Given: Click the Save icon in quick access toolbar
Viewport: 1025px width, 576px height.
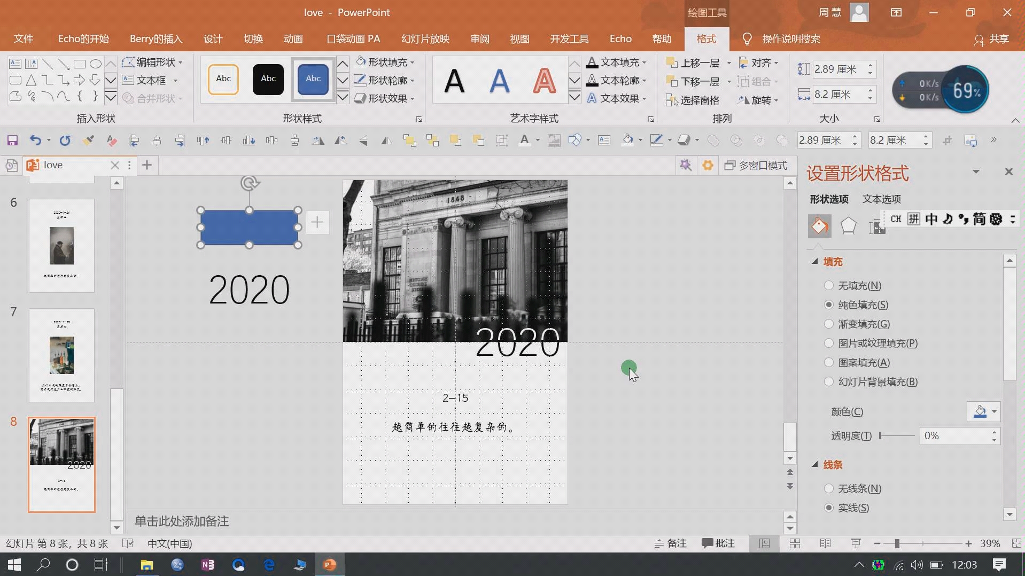Looking at the screenshot, I should tap(12, 140).
